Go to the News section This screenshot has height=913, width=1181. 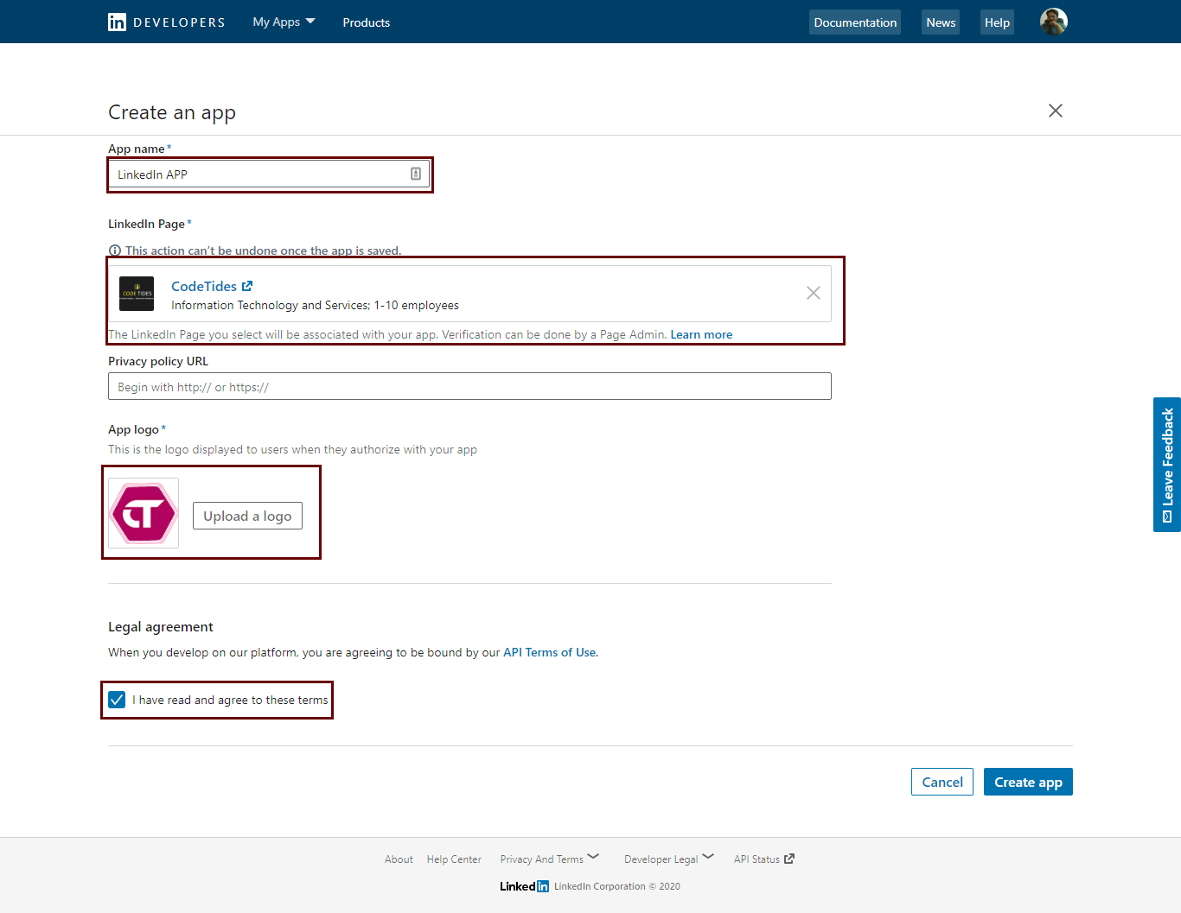pyautogui.click(x=941, y=22)
